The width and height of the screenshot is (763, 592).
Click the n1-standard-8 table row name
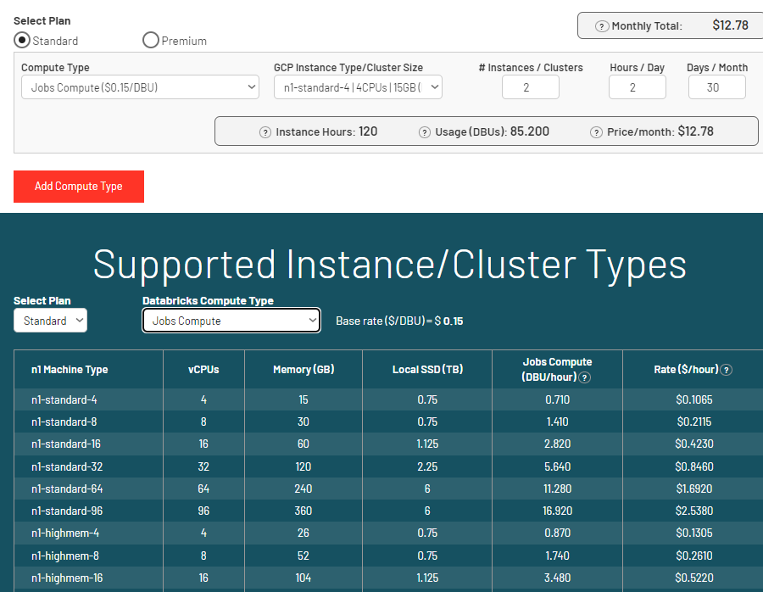64,422
